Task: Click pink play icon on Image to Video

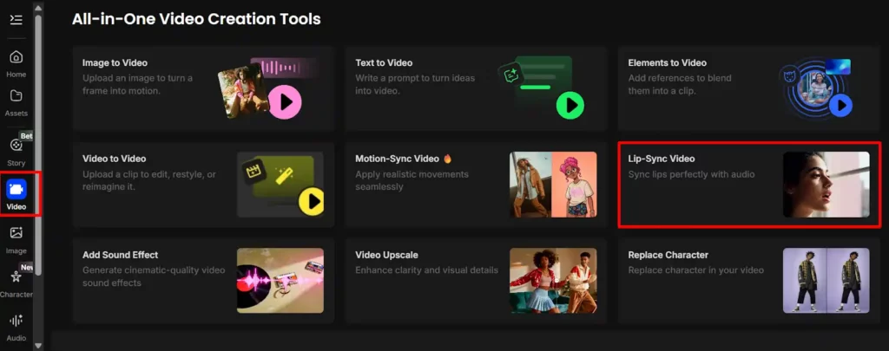Action: tap(285, 102)
